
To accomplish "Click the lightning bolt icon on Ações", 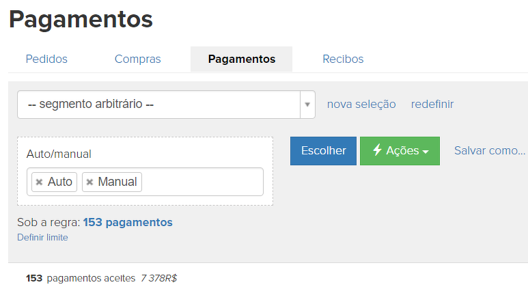I will (376, 150).
